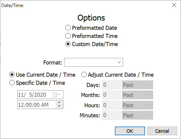Click the Days number input field

pos(111,85)
